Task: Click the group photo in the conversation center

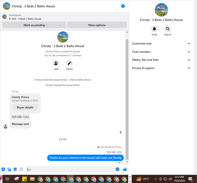Action: [x=63, y=37]
